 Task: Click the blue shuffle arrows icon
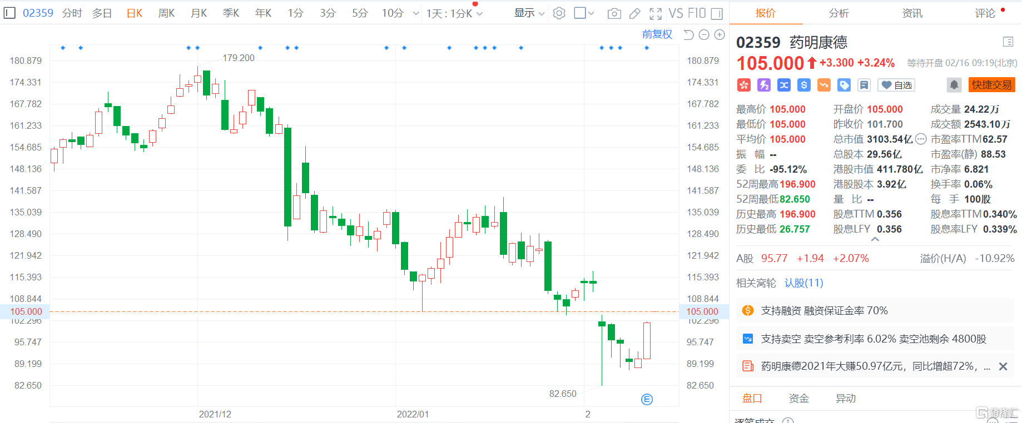point(784,85)
